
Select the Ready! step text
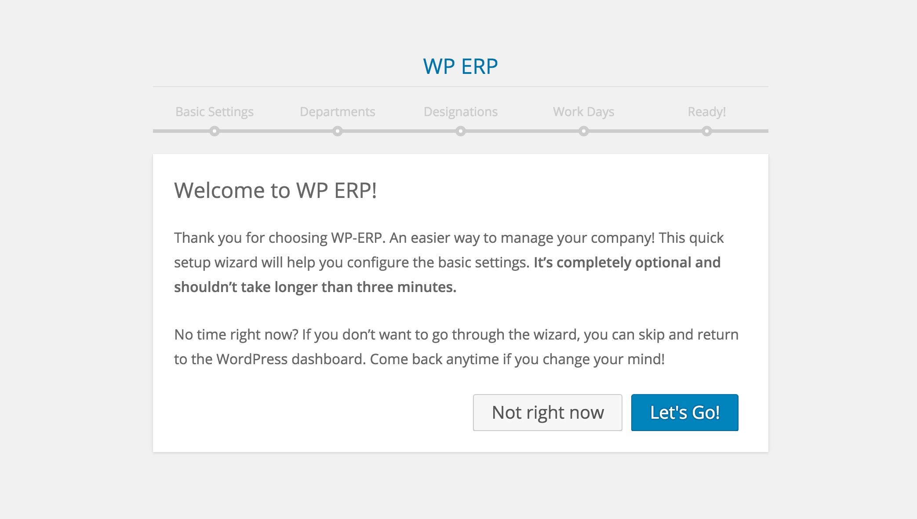pyautogui.click(x=706, y=112)
